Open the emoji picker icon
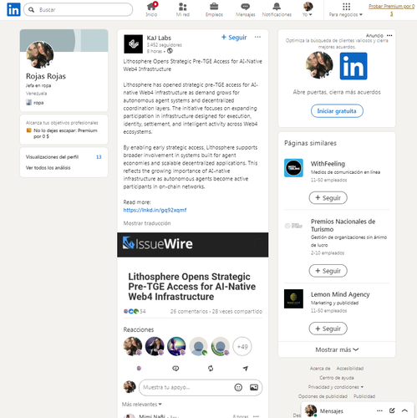 pyautogui.click(x=238, y=387)
